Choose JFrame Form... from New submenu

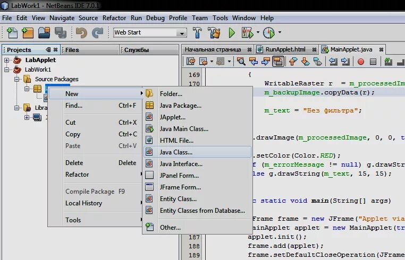pos(197,187)
